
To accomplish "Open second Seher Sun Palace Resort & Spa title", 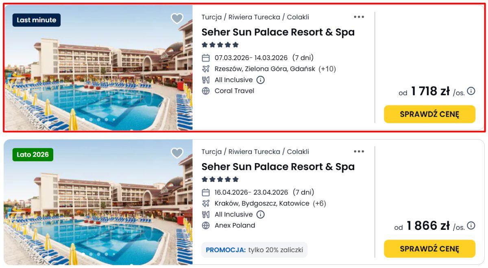I will 278,167.
